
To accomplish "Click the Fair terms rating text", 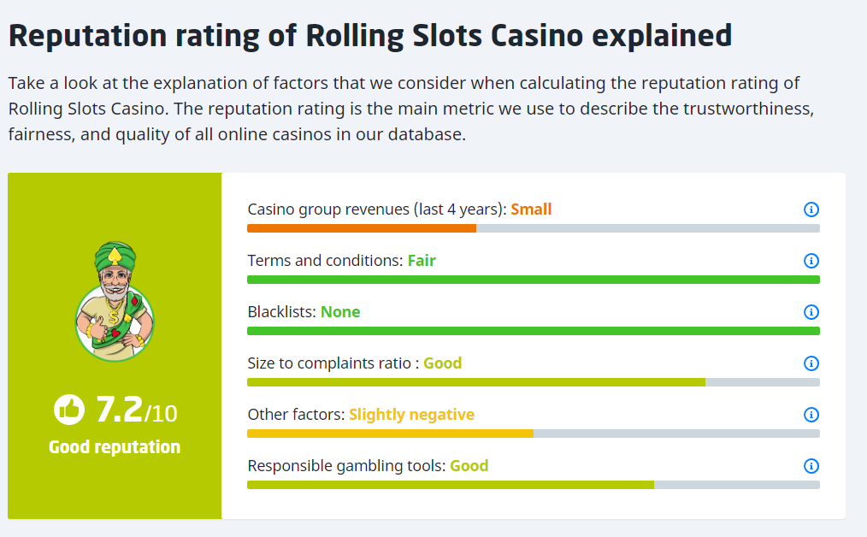I will coord(422,261).
